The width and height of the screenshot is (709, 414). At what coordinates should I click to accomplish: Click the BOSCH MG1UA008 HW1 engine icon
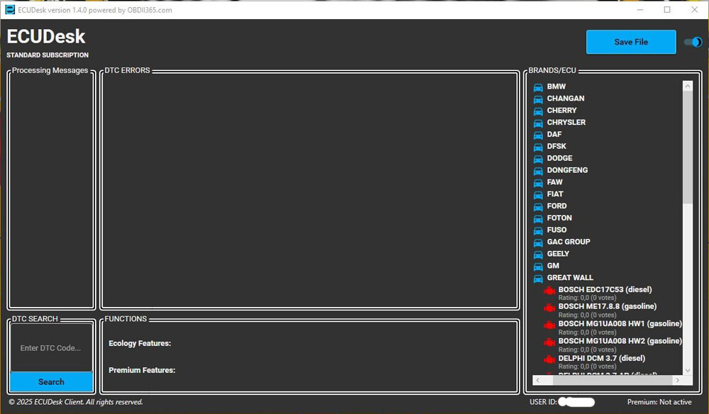click(549, 325)
